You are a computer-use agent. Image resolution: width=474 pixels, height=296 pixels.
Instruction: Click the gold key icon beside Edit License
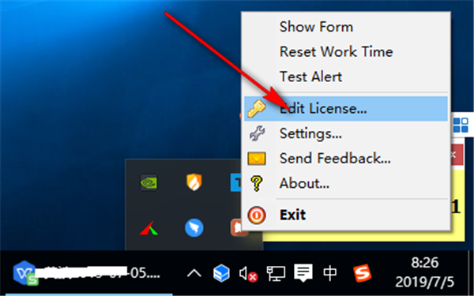[256, 108]
